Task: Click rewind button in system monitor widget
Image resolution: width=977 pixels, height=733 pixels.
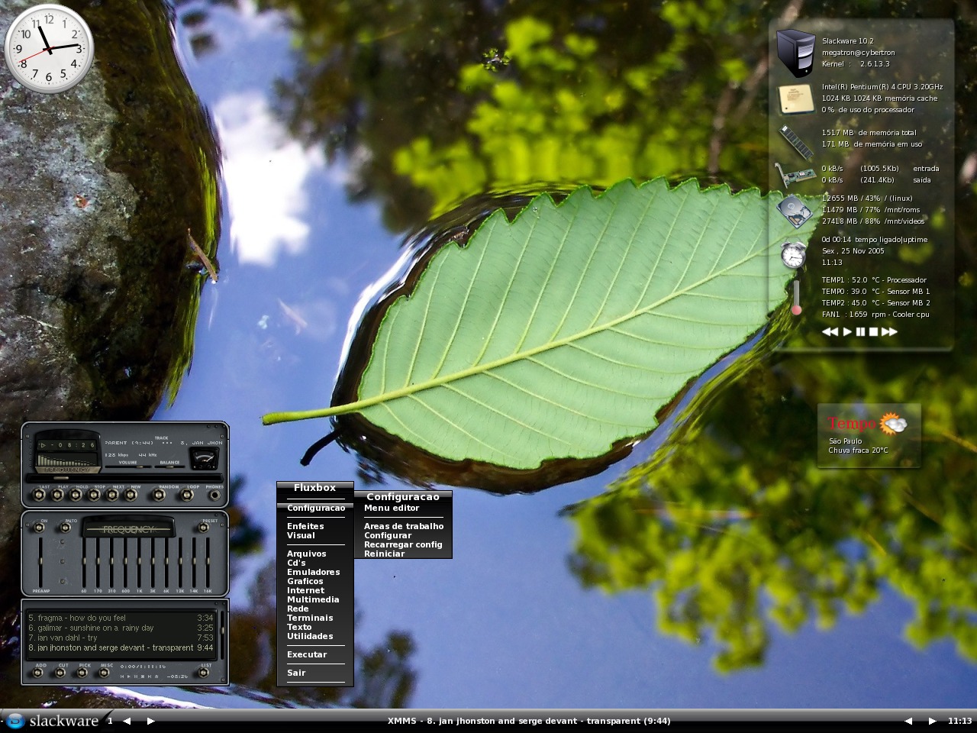Action: [x=830, y=331]
